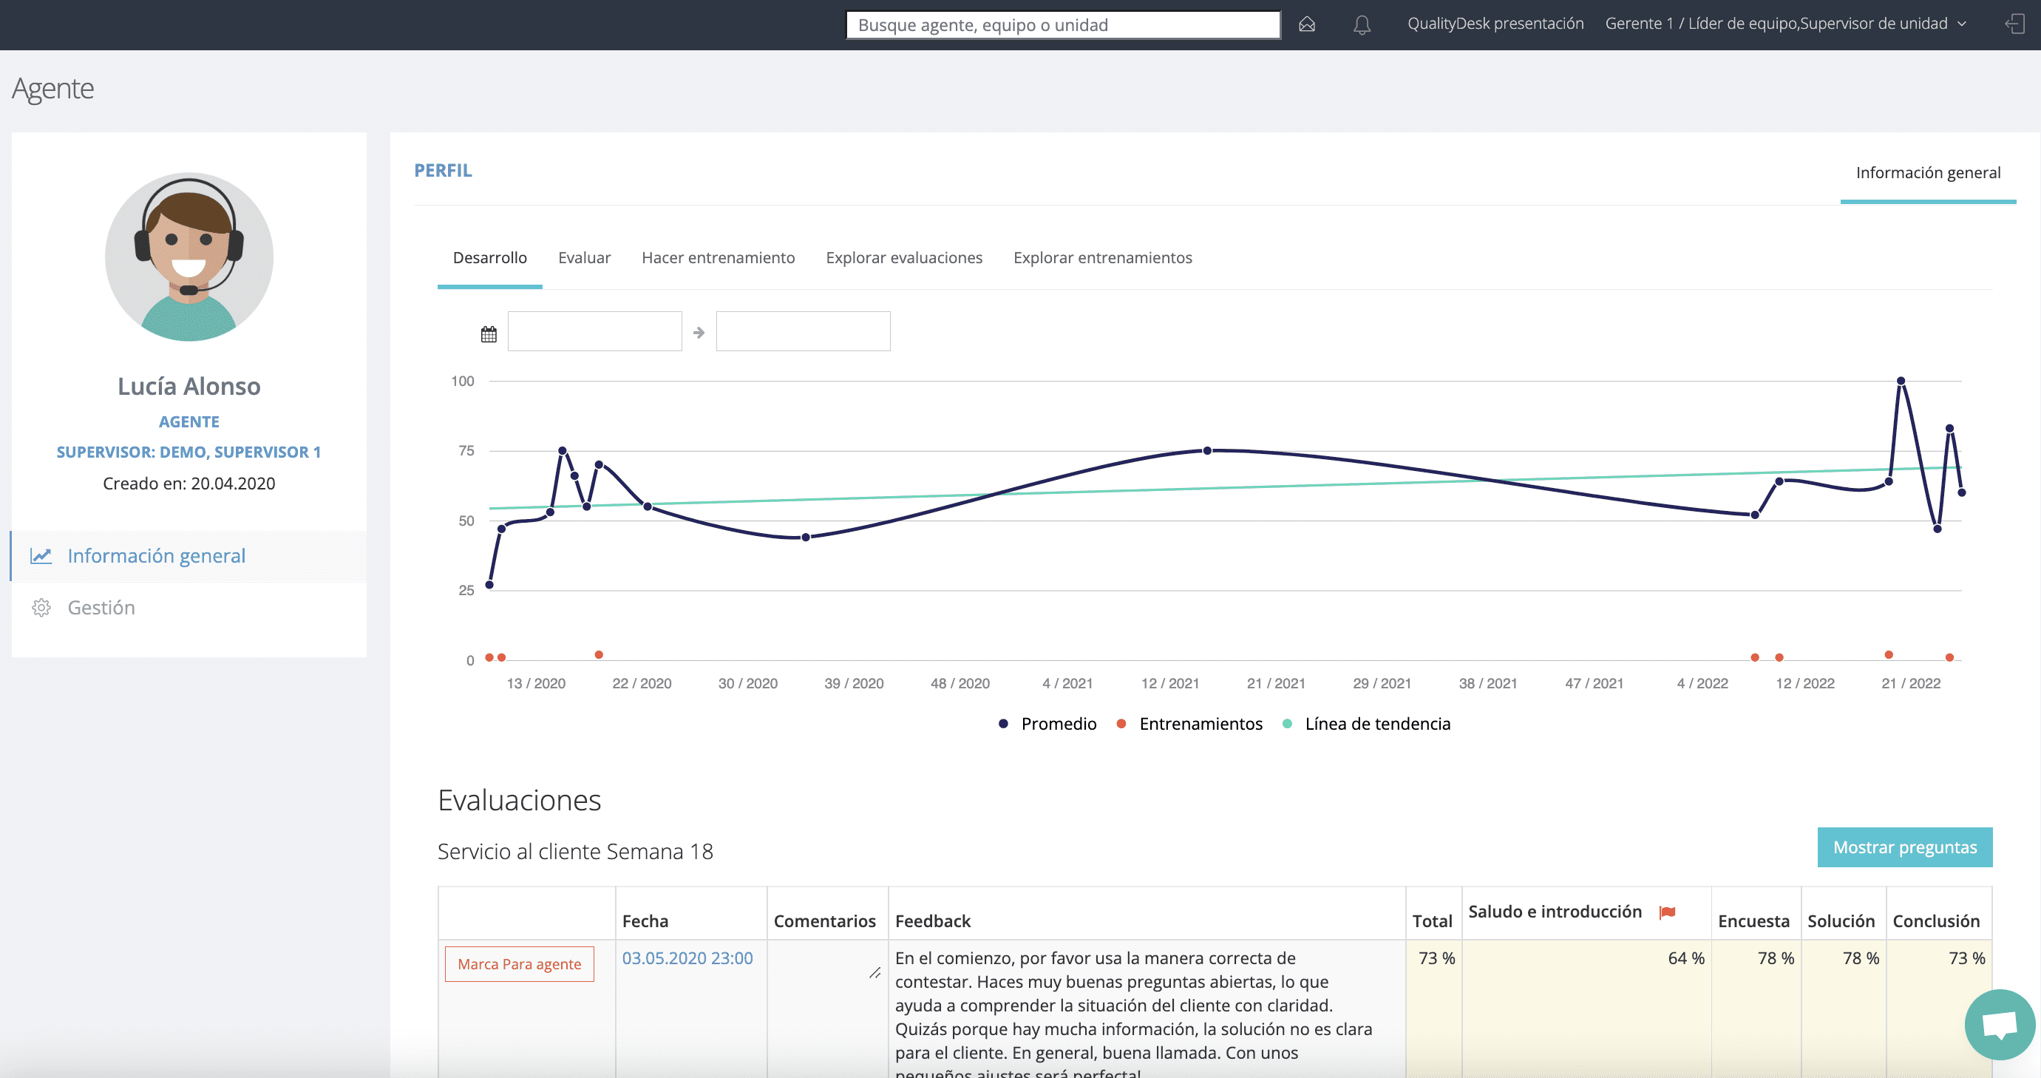Click the Mostrar preguntas button
Image resolution: width=2041 pixels, height=1078 pixels.
1904,847
